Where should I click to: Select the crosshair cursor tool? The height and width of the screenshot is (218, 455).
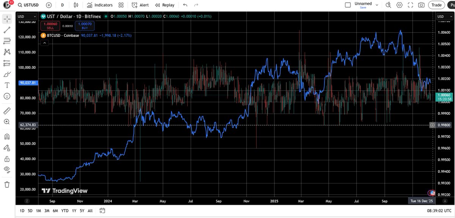pyautogui.click(x=7, y=19)
